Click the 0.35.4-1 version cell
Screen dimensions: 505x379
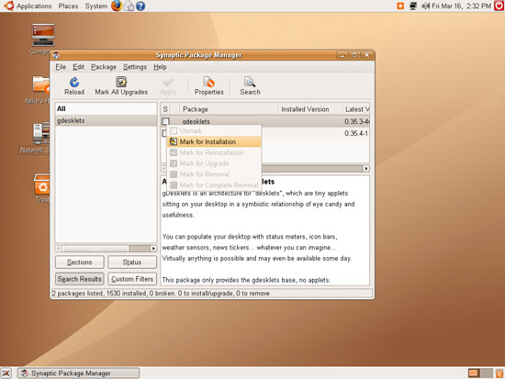[x=356, y=133]
